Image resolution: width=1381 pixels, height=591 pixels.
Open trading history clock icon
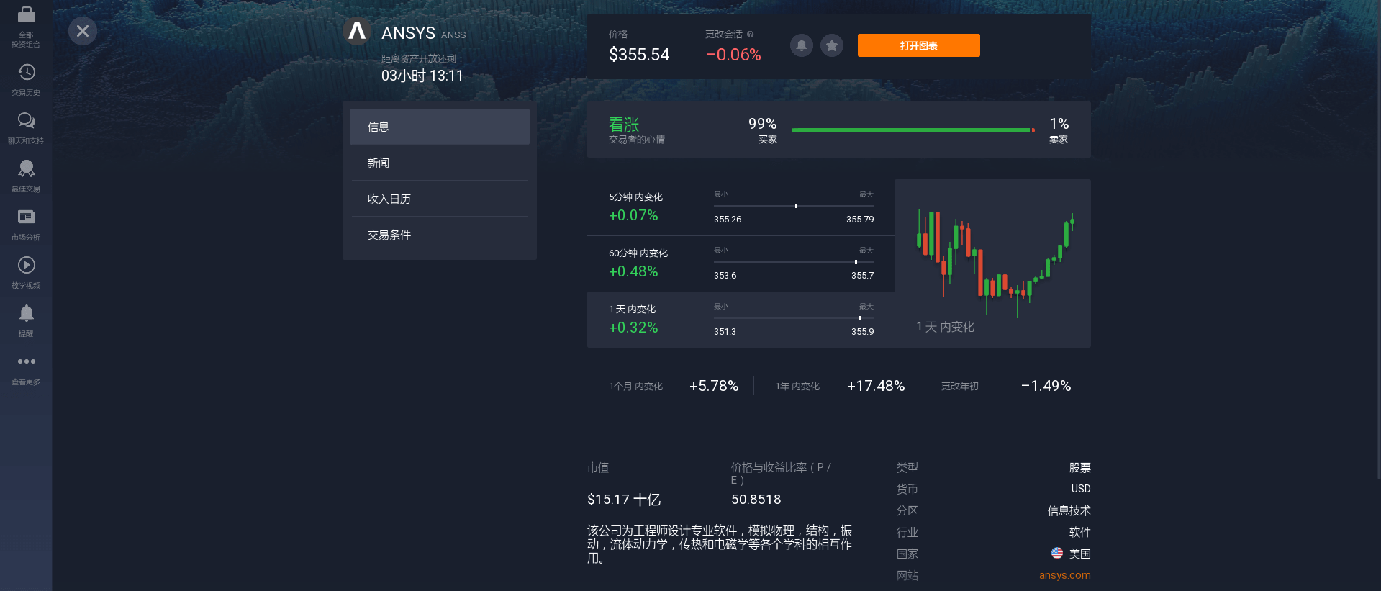pyautogui.click(x=26, y=72)
